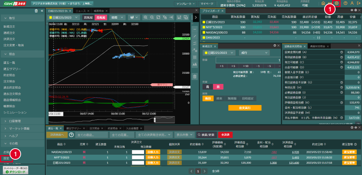Image resolution: width=362 pixels, height=175 pixels.
Task: Select the Fibonacci retracement tool
Action: 195,50
